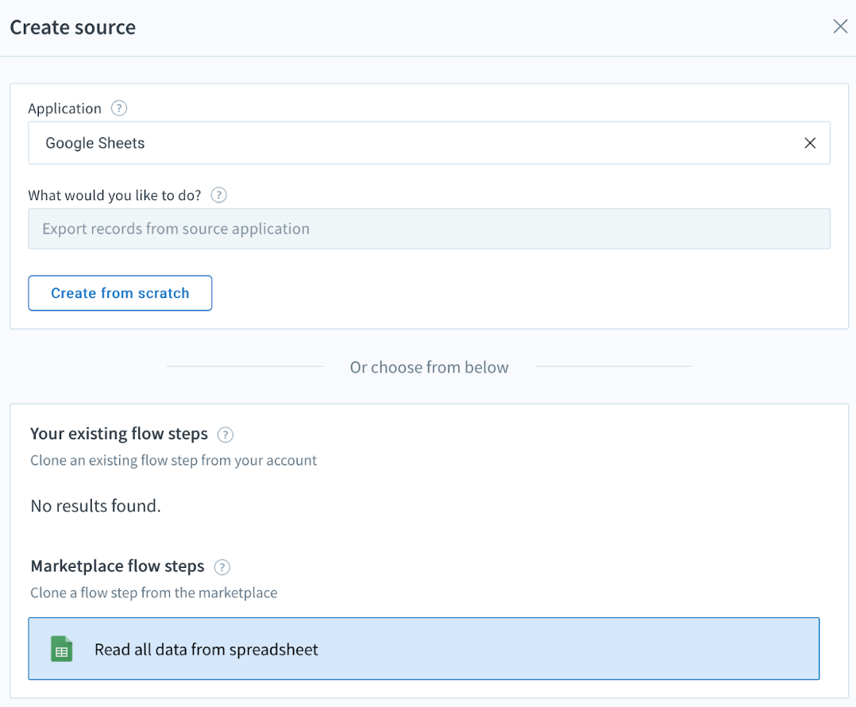This screenshot has width=856, height=707.
Task: Click Marketplace flow steps heading
Action: [118, 566]
